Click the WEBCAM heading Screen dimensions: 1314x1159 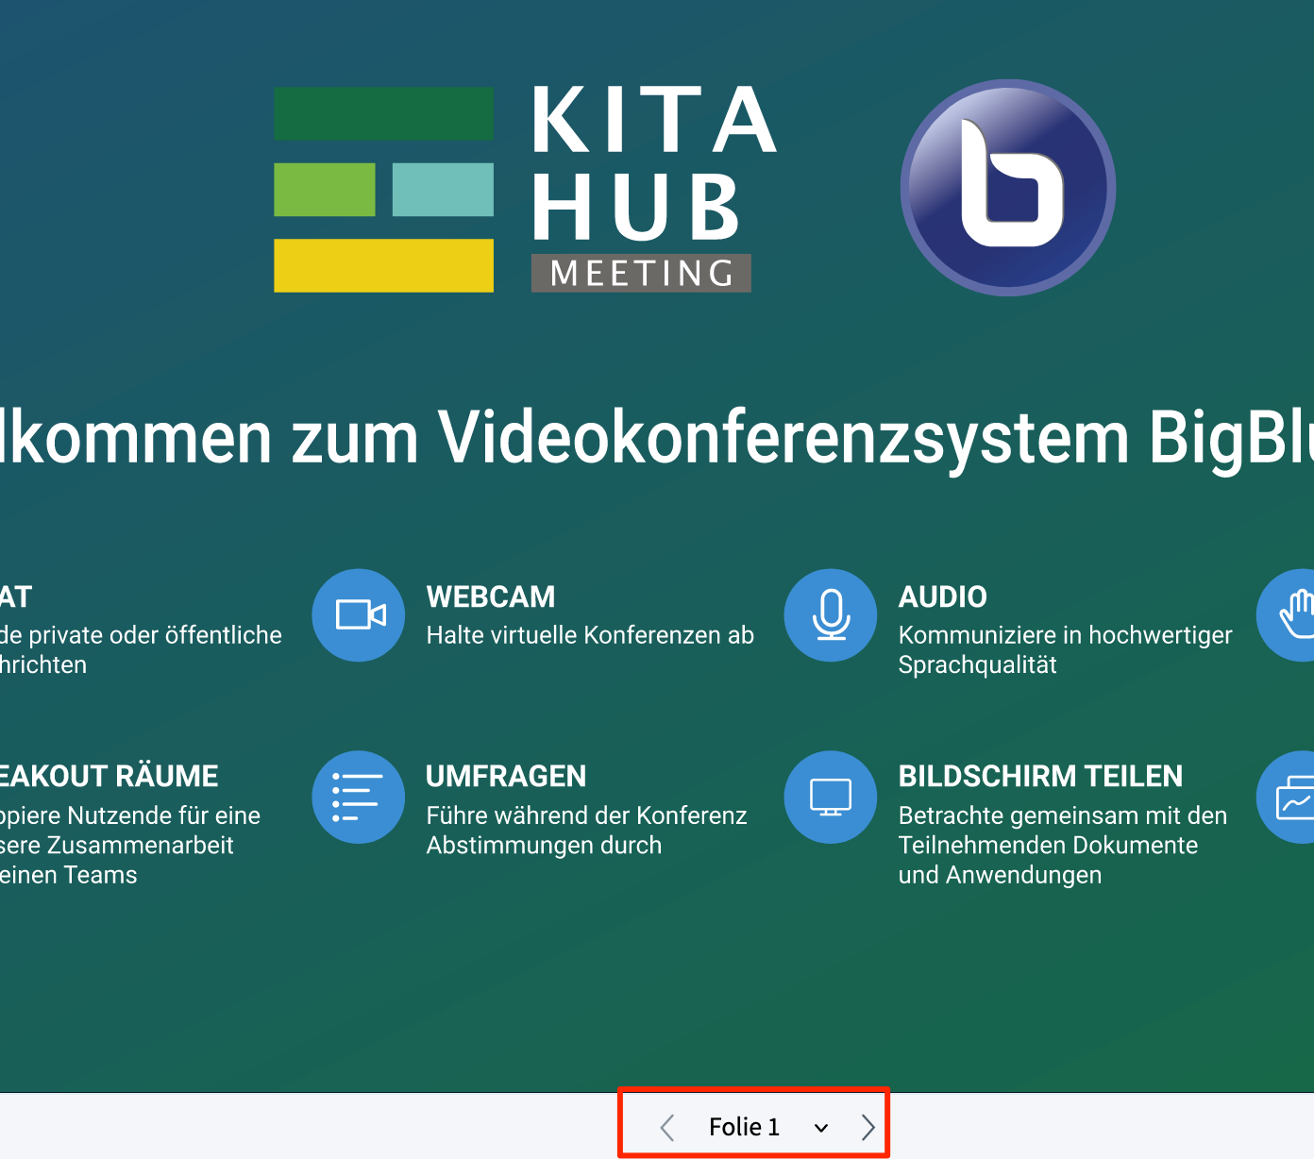pyautogui.click(x=491, y=596)
